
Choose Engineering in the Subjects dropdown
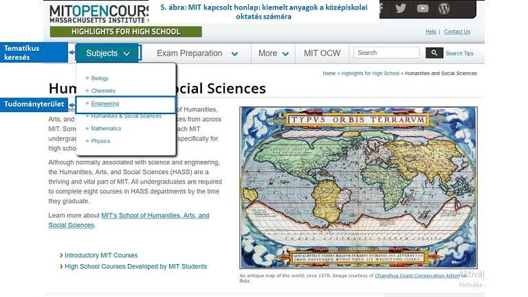point(105,103)
